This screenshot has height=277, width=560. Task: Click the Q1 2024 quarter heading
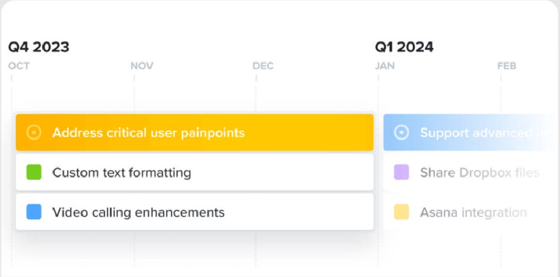point(404,47)
